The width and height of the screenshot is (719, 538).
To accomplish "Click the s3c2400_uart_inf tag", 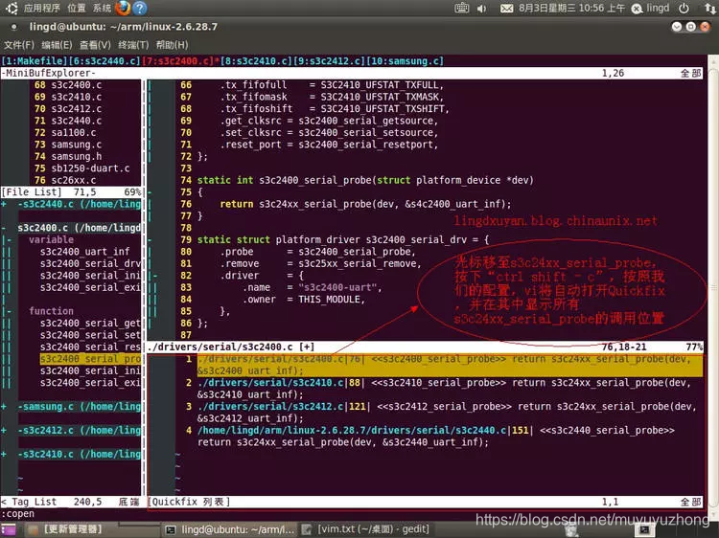I will [84, 252].
